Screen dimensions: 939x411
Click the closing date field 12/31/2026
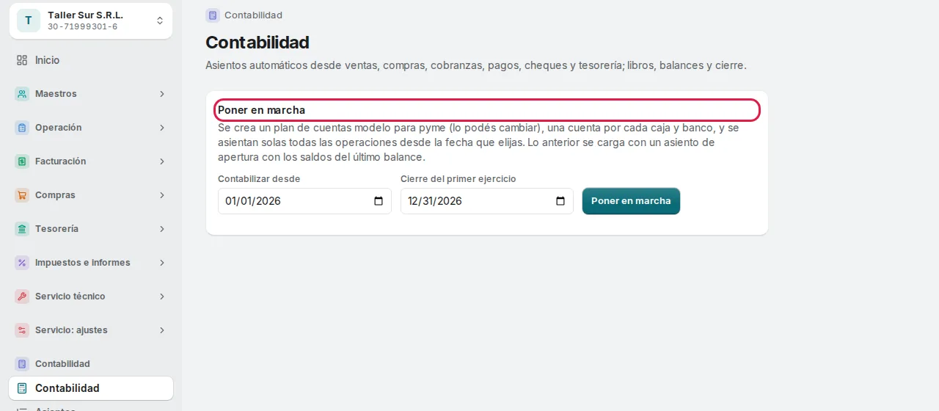click(487, 201)
